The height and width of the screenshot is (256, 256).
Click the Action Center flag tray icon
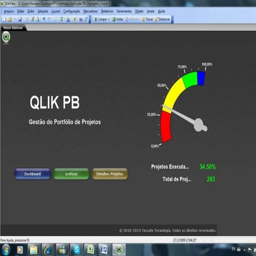click(250, 250)
